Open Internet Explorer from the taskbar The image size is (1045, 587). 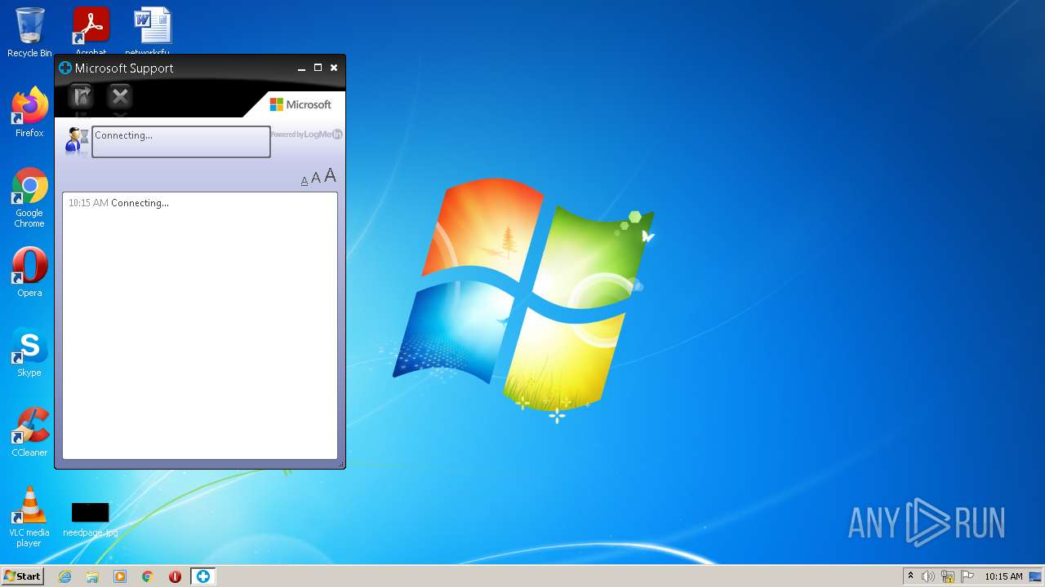coord(65,576)
